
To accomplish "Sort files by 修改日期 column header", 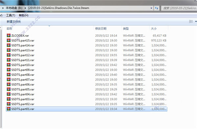I will click(x=101, y=29).
